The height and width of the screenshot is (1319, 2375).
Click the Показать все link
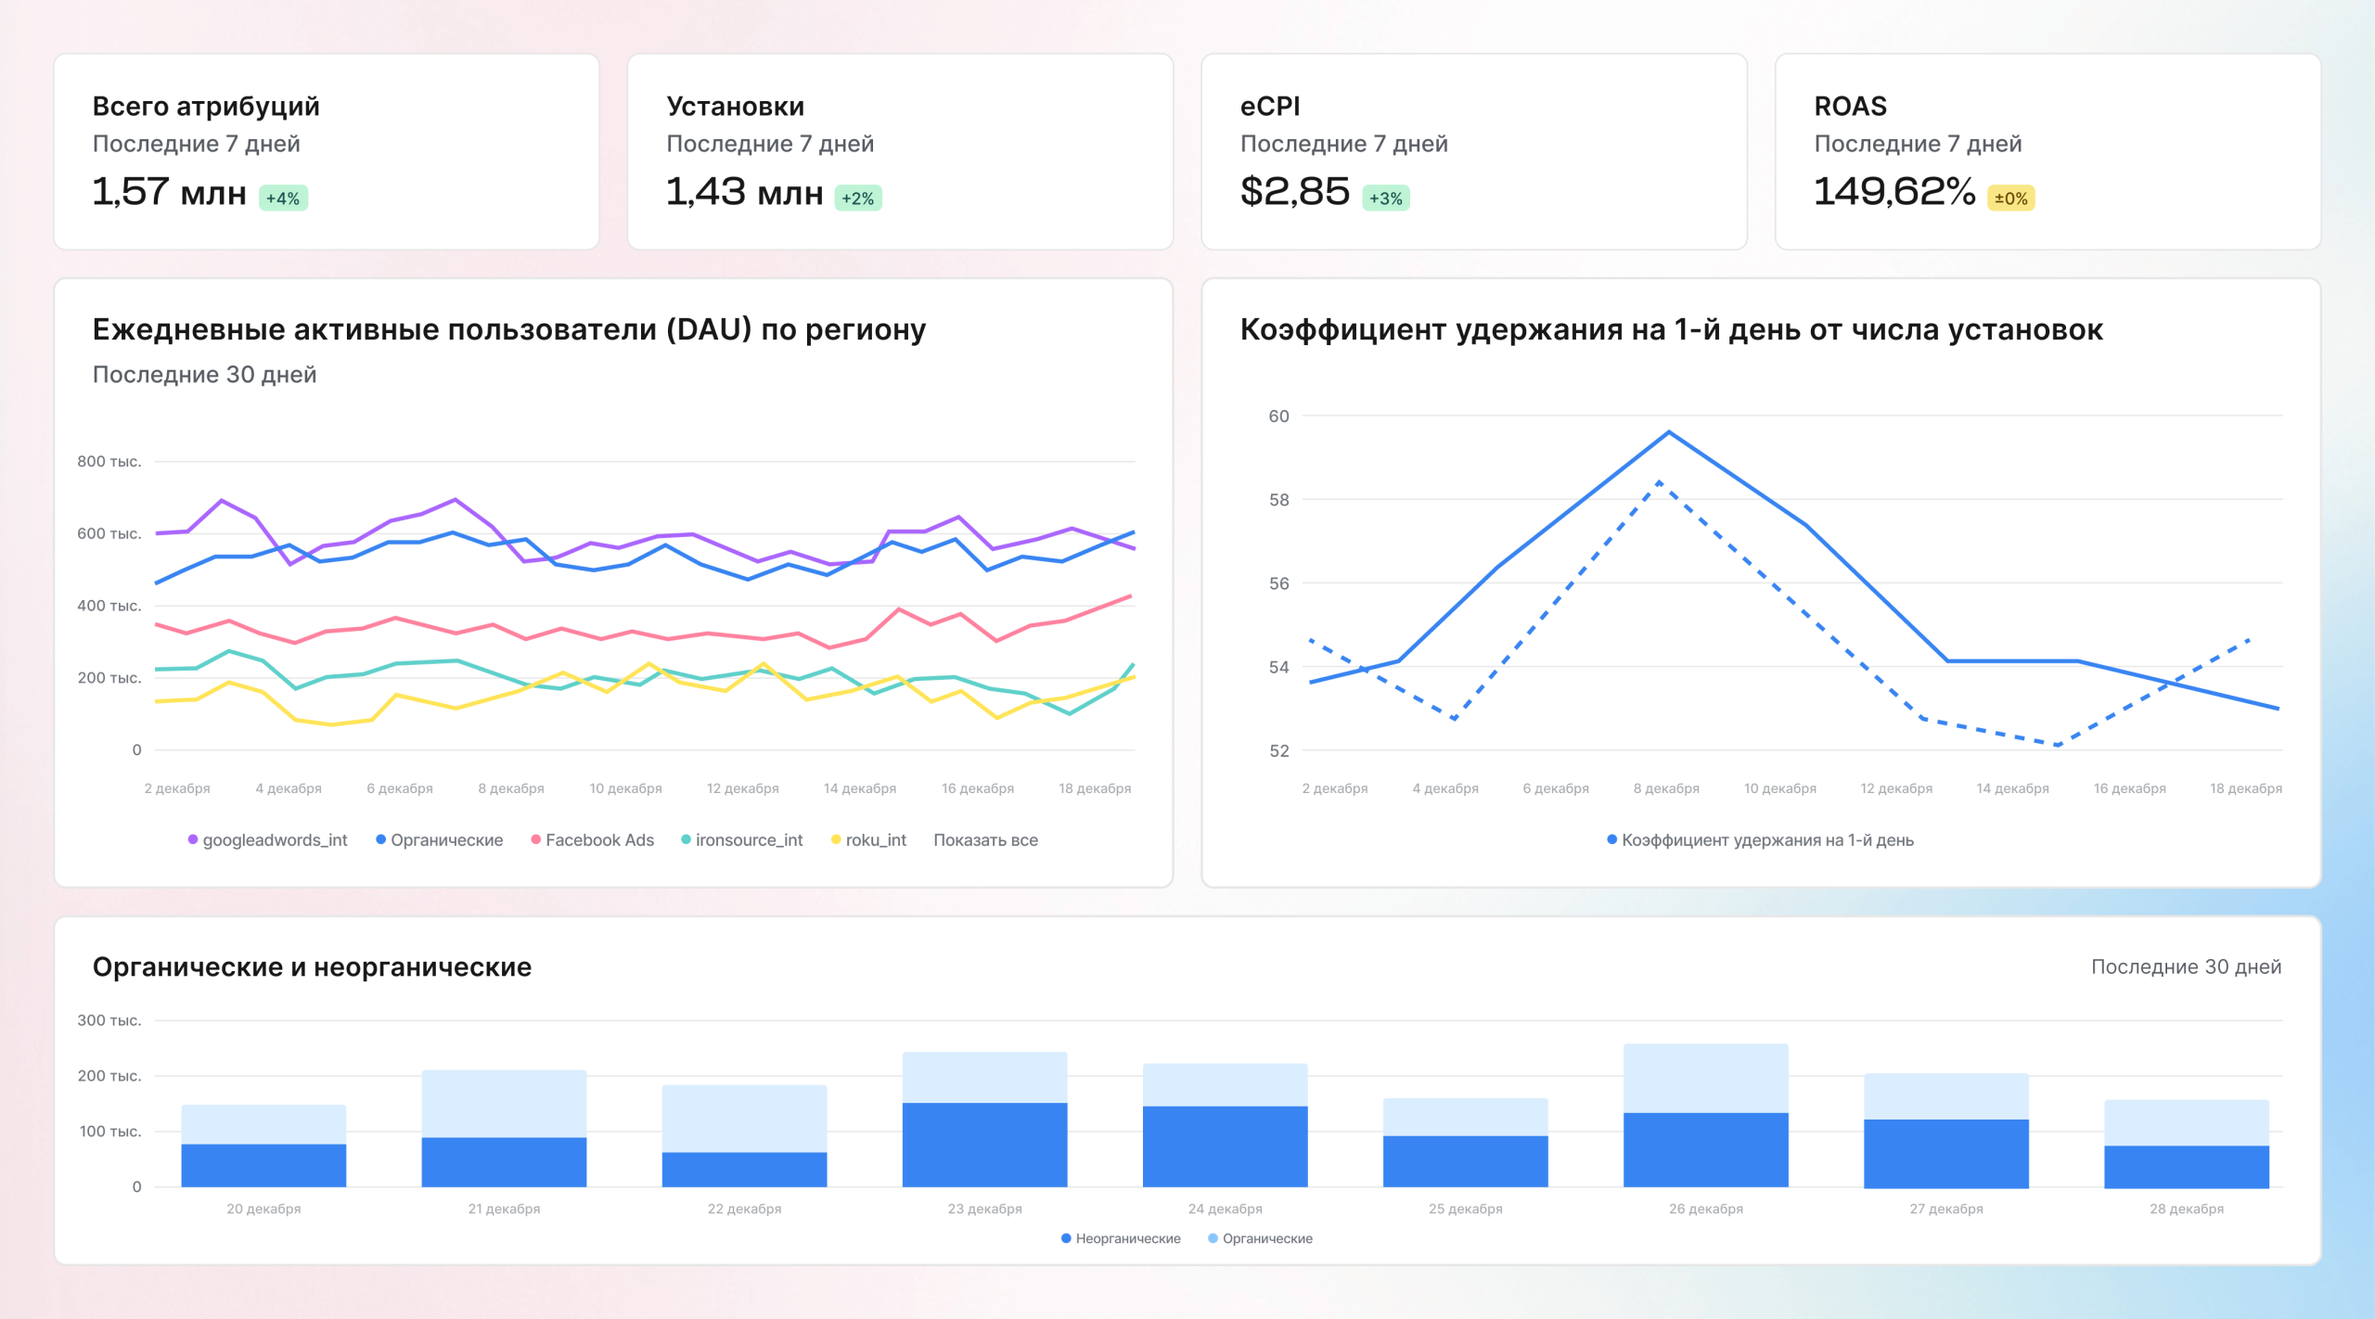(x=985, y=839)
